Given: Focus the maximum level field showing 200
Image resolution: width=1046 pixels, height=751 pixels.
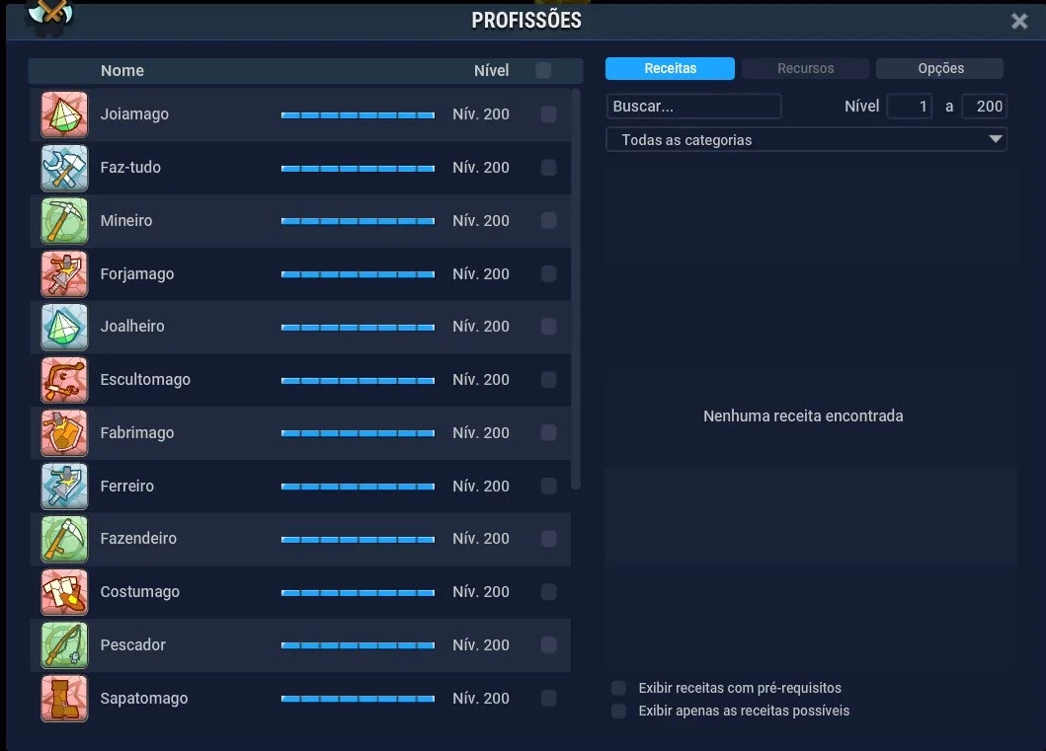Looking at the screenshot, I should (x=984, y=106).
